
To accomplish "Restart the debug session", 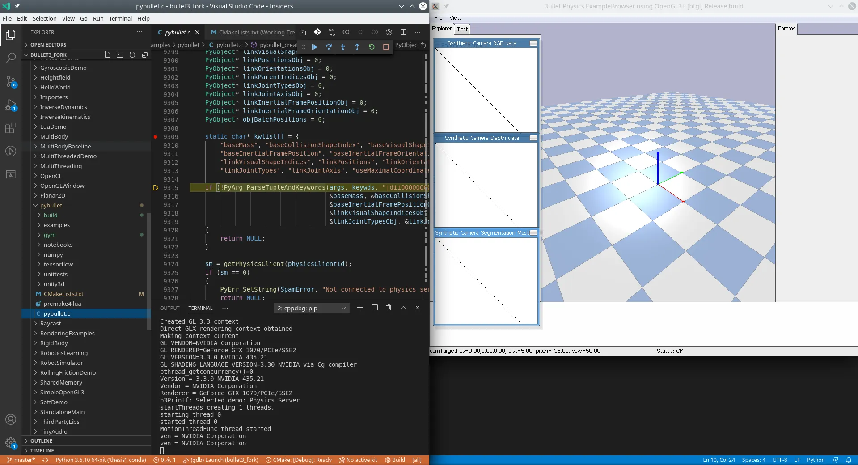I will click(x=372, y=47).
